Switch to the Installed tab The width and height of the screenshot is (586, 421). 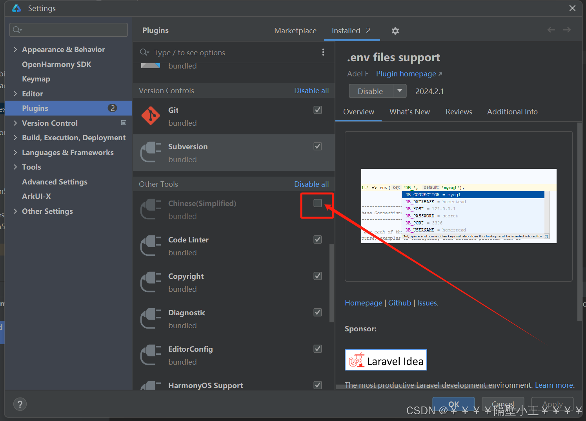pyautogui.click(x=351, y=31)
